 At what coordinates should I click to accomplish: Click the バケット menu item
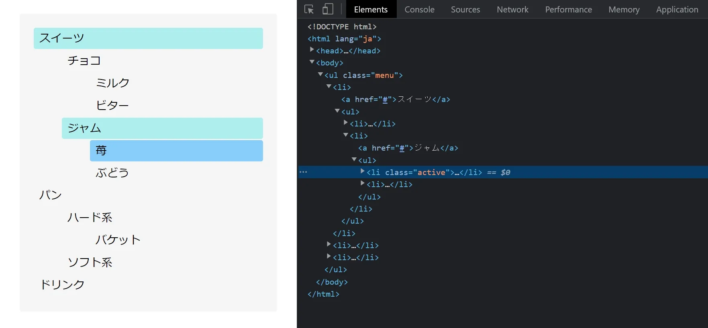[x=118, y=240]
